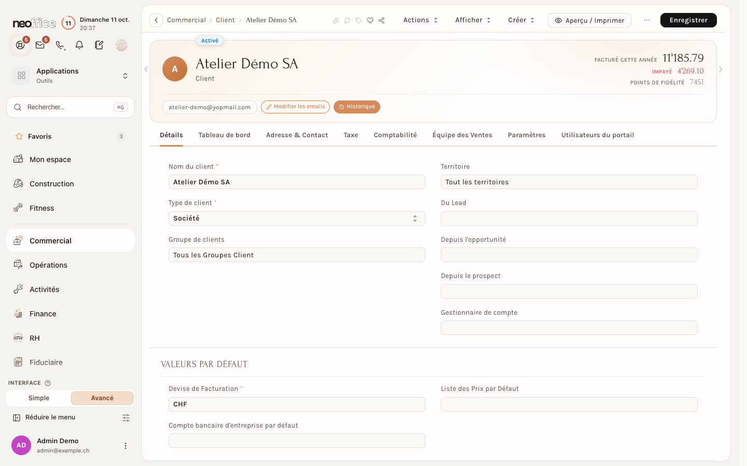Open the comments bubble icon
This screenshot has height=466, width=747.
pyautogui.click(x=347, y=21)
